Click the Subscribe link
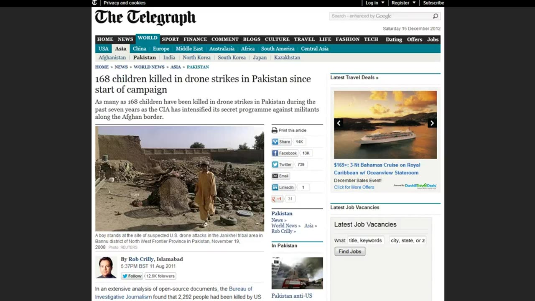This screenshot has height=301, width=535. pos(433,3)
